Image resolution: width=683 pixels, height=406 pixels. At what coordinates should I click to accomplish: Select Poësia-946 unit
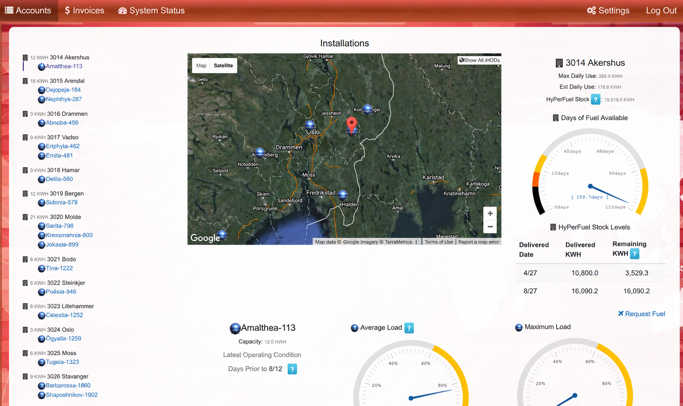[61, 291]
